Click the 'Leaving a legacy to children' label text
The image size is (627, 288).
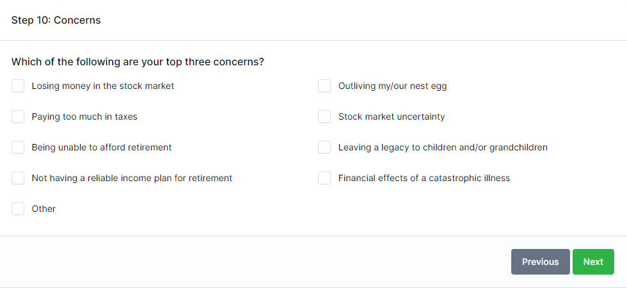[x=443, y=147]
